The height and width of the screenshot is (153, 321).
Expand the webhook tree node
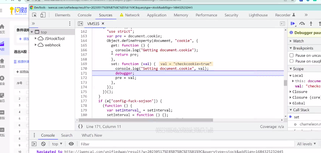36,45
